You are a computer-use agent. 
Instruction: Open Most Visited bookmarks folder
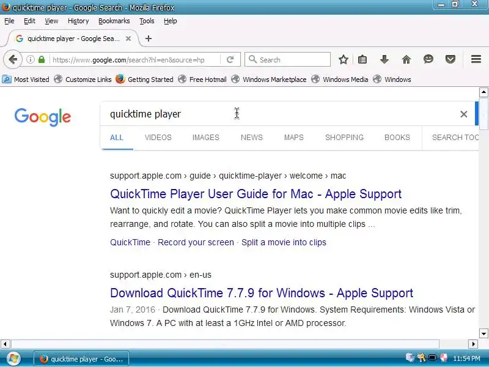pos(26,80)
